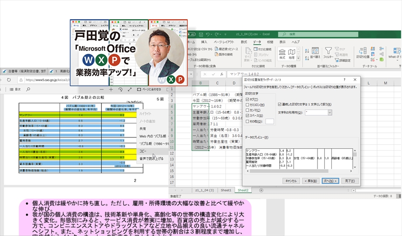402x236 pixels.
Task: Select 音声で読み上げる in context menu
Action: [151, 159]
